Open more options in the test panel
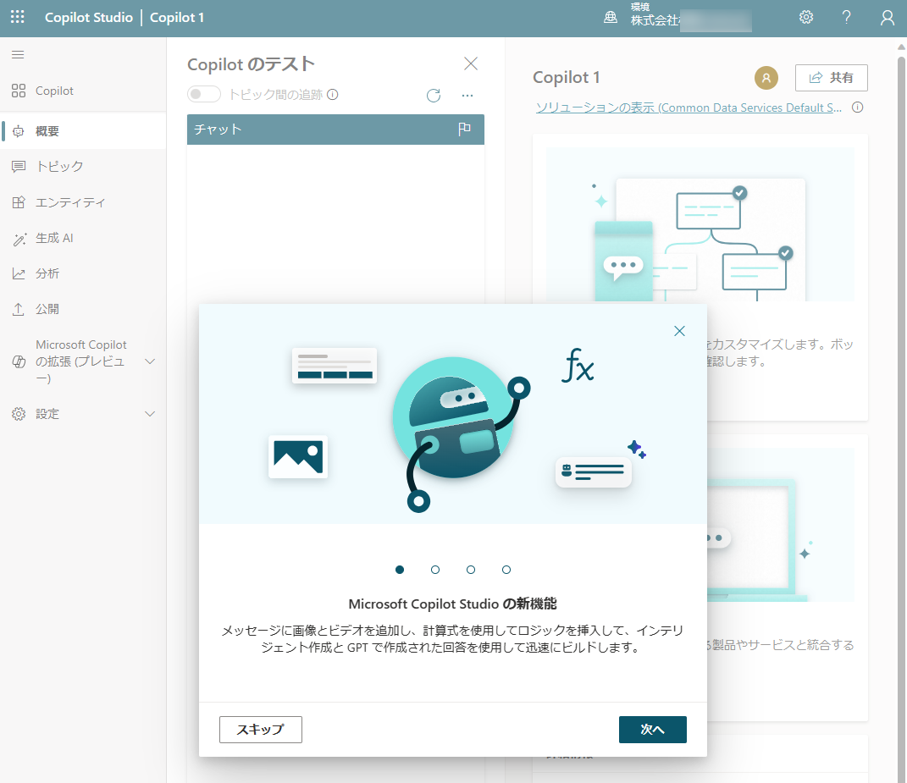This screenshot has width=907, height=783. tap(467, 96)
